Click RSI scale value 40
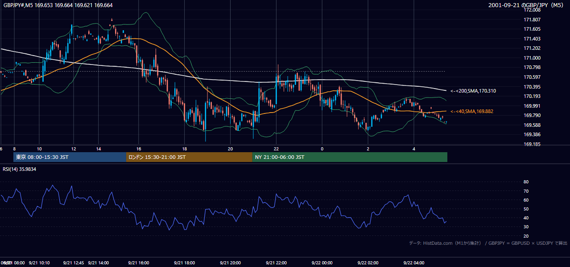Screen dimensions: 570x267 coord(526,218)
